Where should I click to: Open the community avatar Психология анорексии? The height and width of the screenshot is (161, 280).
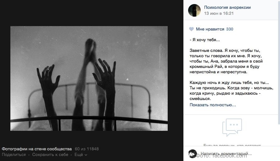coord(194,10)
